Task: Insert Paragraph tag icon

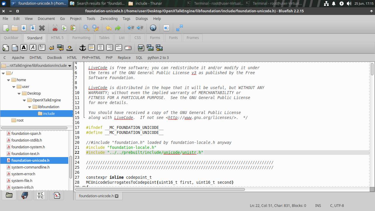Action: pyautogui.click(x=42, y=47)
